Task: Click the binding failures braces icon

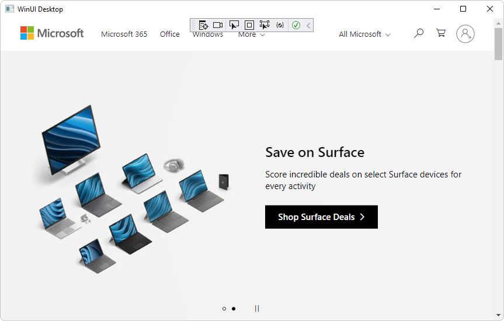Action: click(x=280, y=25)
